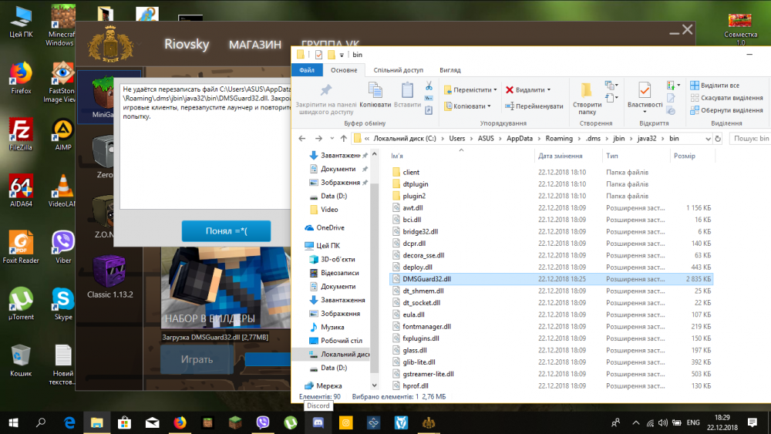Deselect all (Скасувати виділення) in ribbon
The width and height of the screenshot is (771, 434).
[726, 98]
